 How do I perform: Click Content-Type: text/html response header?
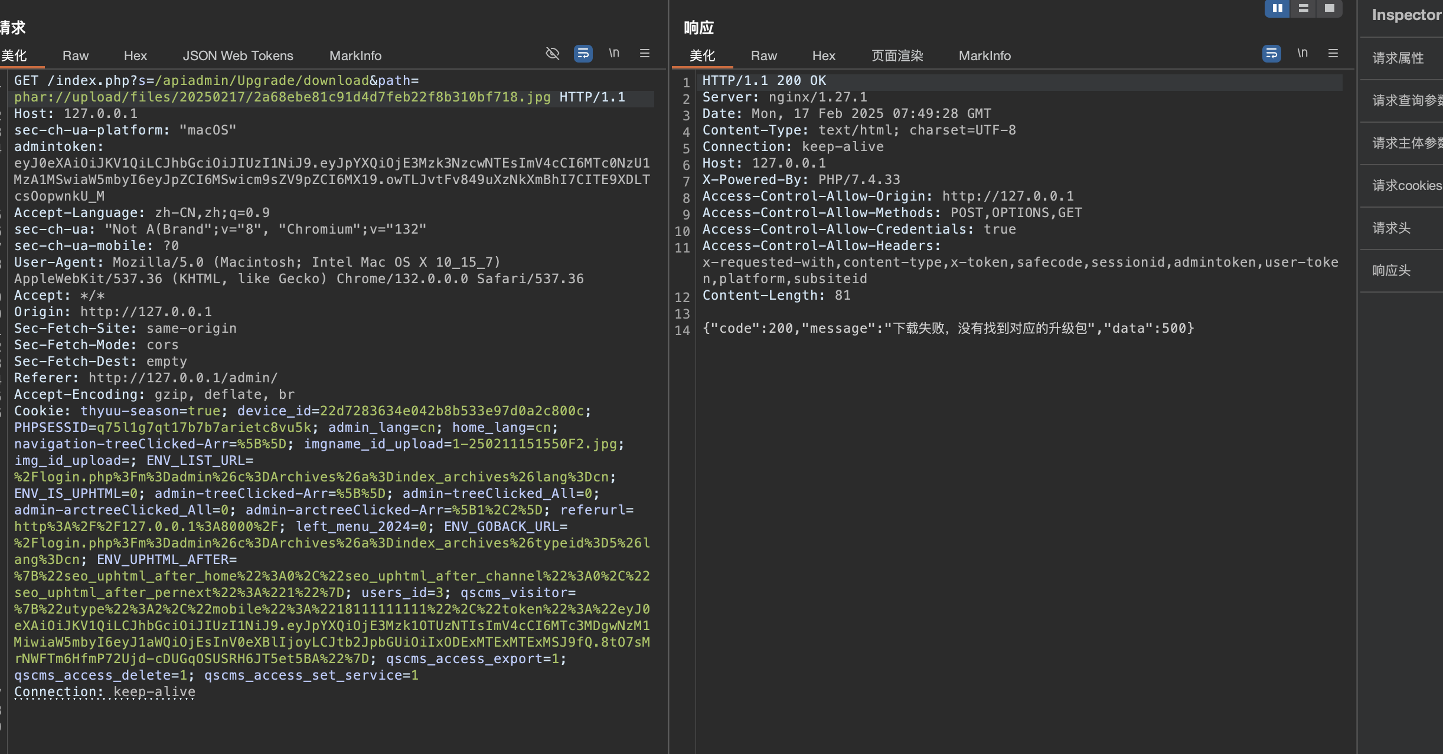[x=859, y=130]
